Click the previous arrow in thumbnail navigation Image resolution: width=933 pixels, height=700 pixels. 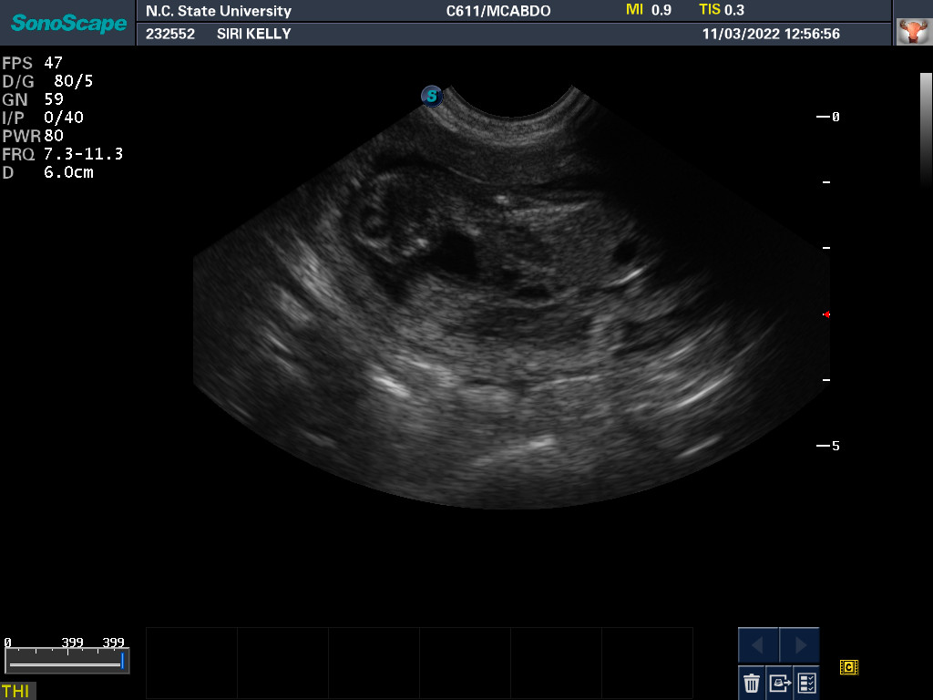pos(758,645)
